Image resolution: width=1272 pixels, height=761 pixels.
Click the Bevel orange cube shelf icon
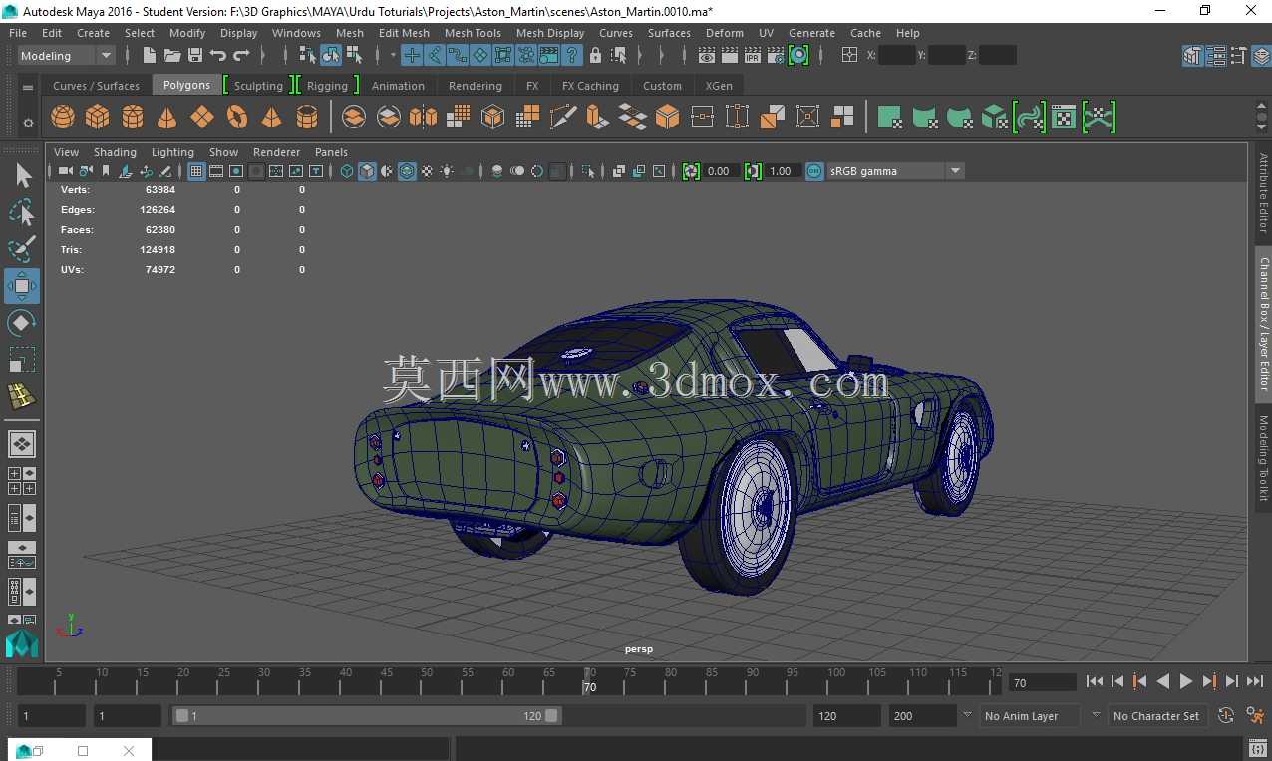(x=667, y=118)
